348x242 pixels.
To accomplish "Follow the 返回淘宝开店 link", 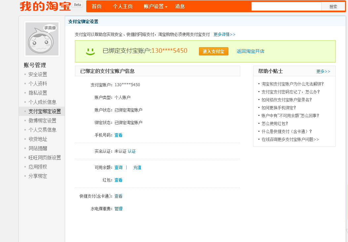I will [251, 51].
